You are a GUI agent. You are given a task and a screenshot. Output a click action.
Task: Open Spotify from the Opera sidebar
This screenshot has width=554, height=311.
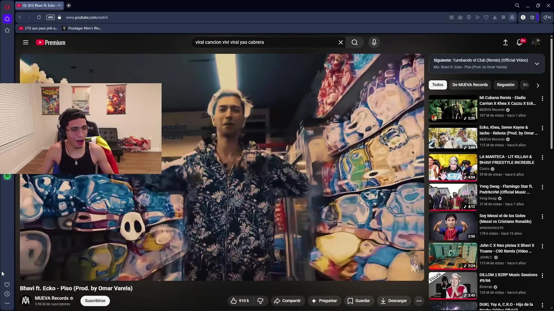[x=7, y=176]
